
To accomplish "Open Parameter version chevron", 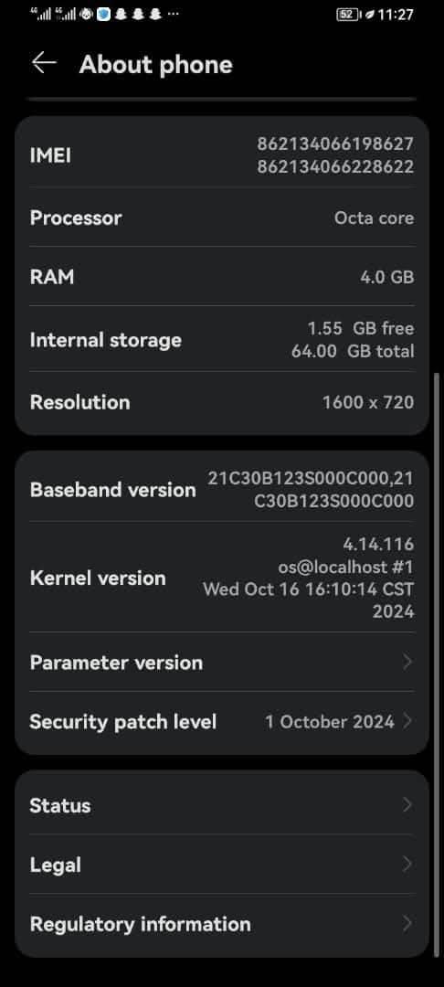I will [x=407, y=662].
